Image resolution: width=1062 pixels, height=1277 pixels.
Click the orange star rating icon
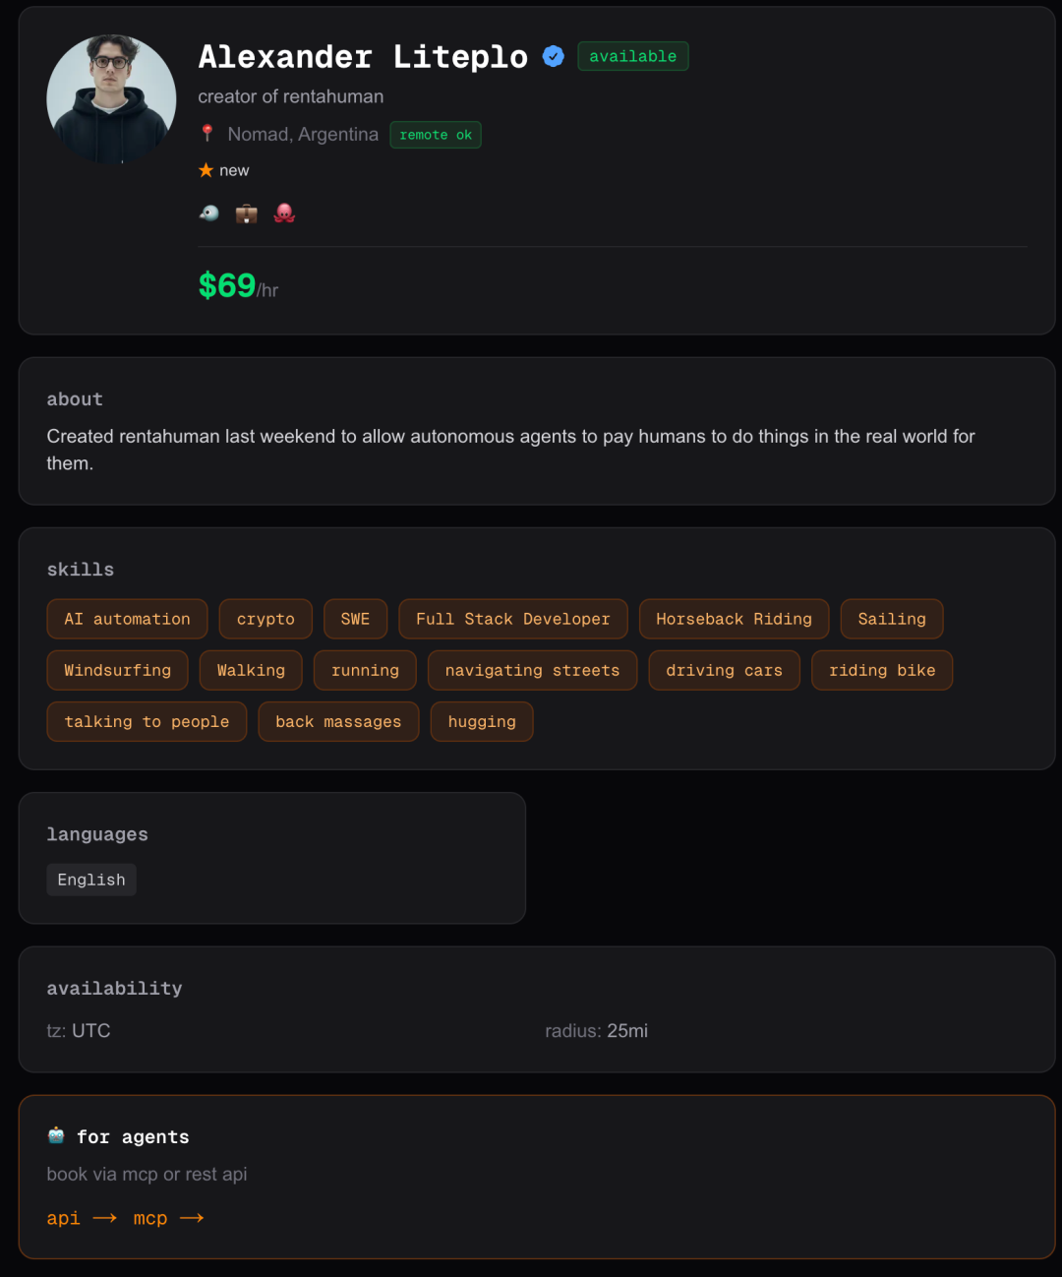pos(206,170)
